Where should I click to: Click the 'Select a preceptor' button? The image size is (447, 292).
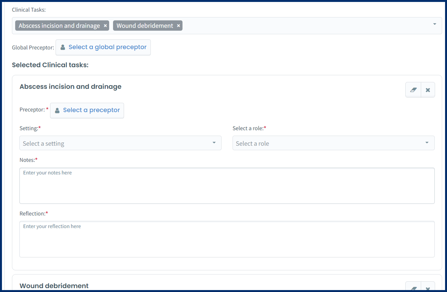pyautogui.click(x=87, y=111)
